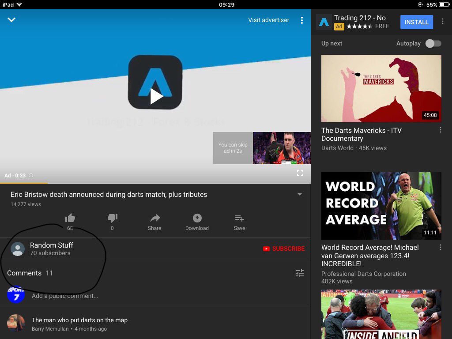Open the ad info circle icon
Viewport: 452px width, 339px height.
tap(31, 175)
